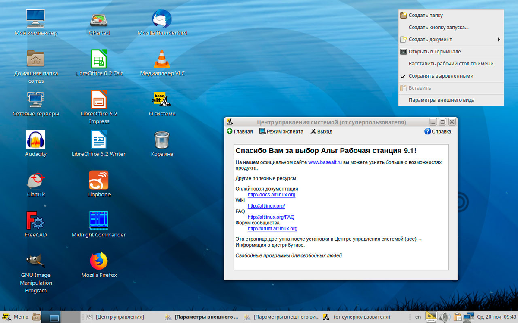This screenshot has height=323, width=518.
Task: Launch LibreOffice 6.2 Writer icon
Action: point(99,140)
